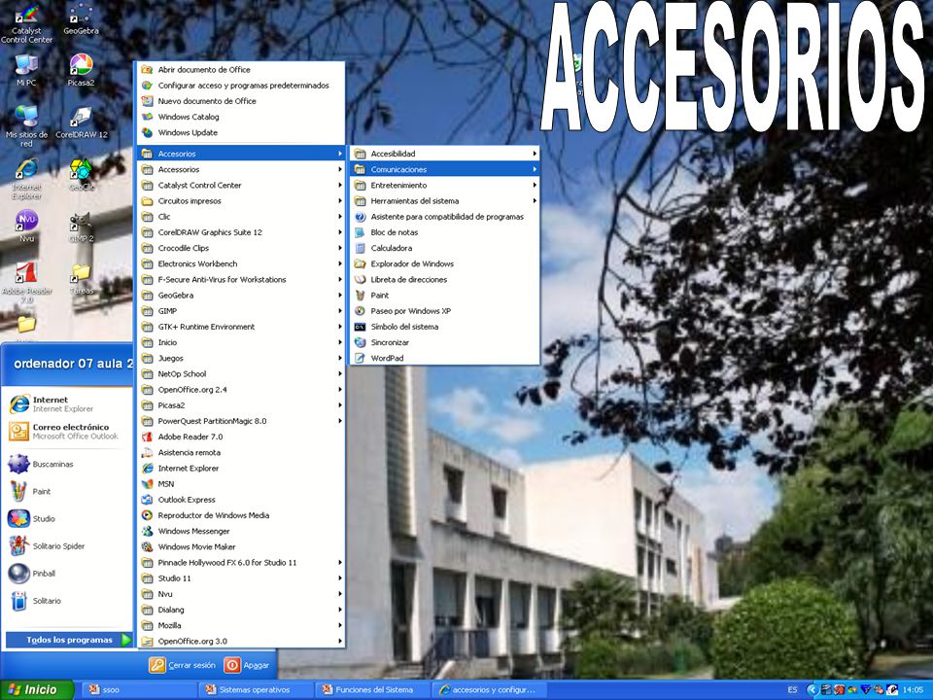Open WordPad from the Accesorios submenu
The width and height of the screenshot is (933, 700).
click(444, 359)
